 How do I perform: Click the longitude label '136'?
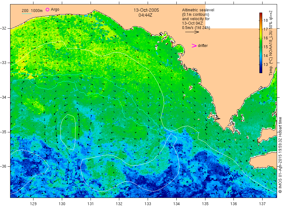tap(234, 204)
